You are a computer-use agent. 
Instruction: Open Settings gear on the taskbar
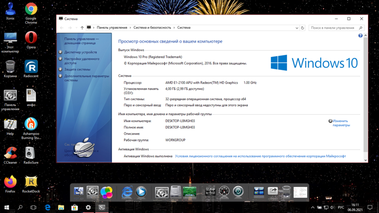click(88, 207)
